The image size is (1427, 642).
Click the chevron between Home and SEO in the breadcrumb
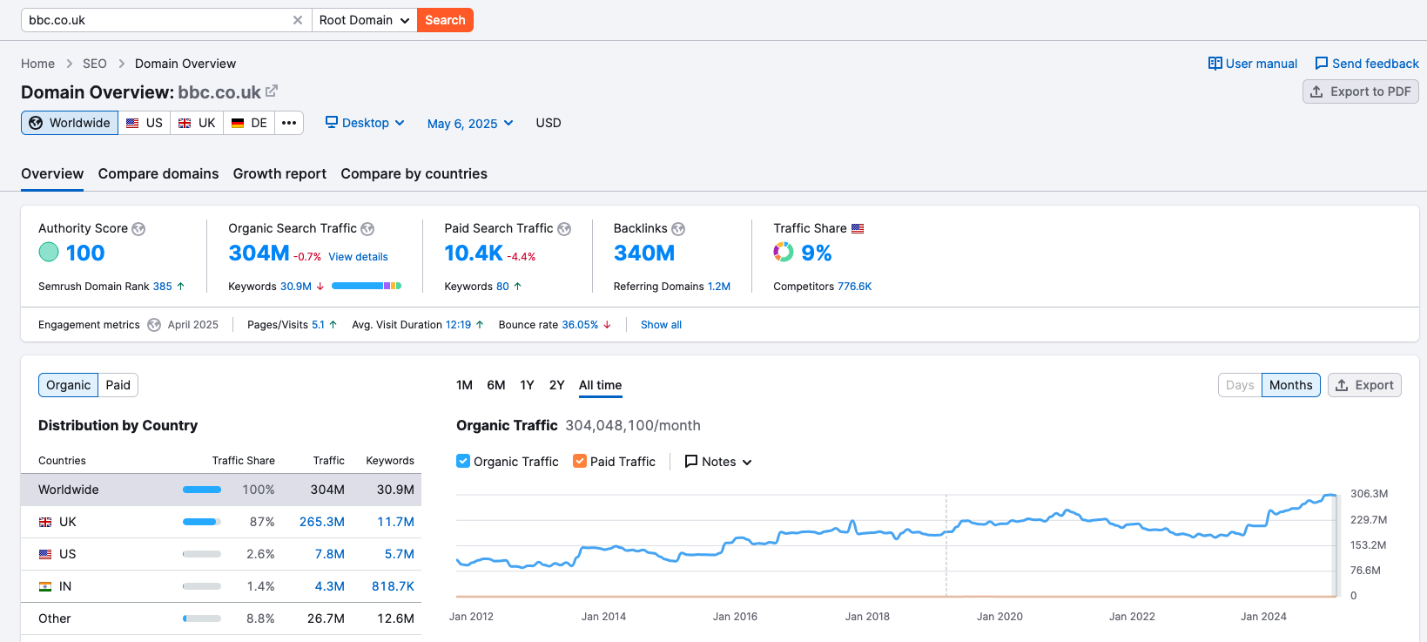(69, 64)
